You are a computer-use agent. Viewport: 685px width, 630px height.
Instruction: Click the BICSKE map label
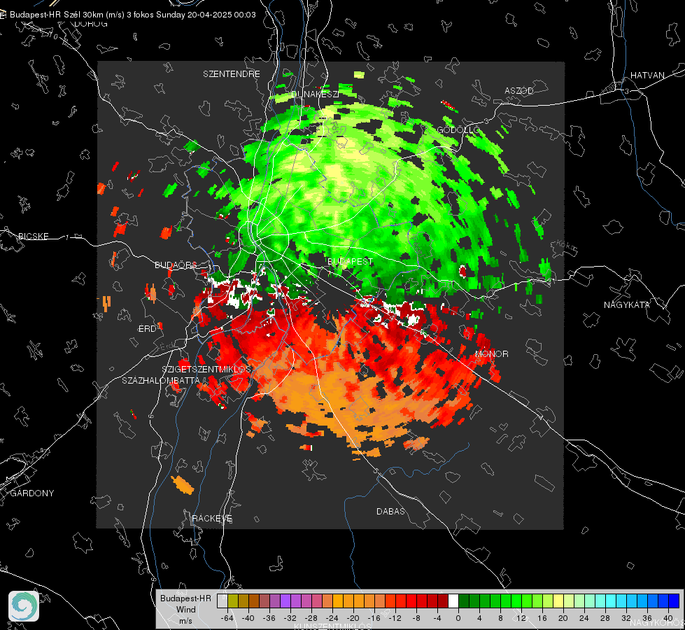(x=33, y=236)
